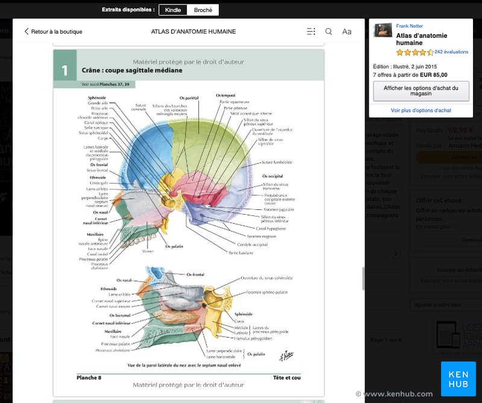Click the Suture lambdoïde label
Viewport: 482px width, 403px height.
277,162
